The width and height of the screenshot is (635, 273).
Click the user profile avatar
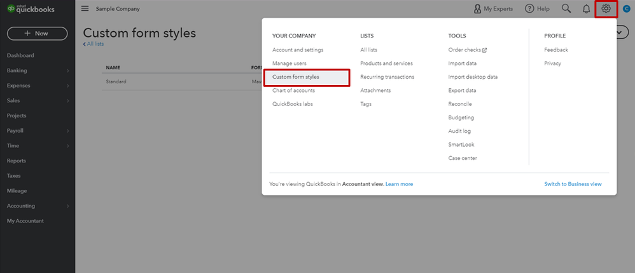coord(627,8)
